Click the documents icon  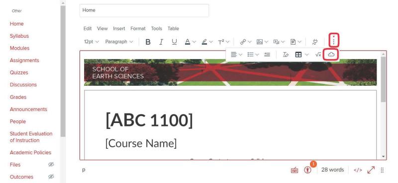(x=293, y=42)
